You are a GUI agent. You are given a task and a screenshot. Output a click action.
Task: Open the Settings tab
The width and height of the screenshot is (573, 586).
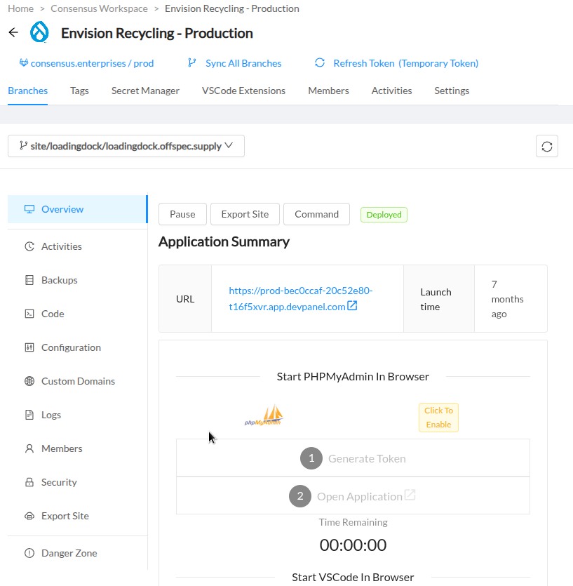tap(452, 91)
